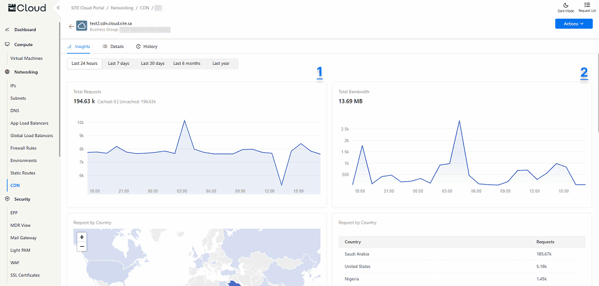Zoom in on the country map
The height and width of the screenshot is (286, 599).
[x=82, y=237]
